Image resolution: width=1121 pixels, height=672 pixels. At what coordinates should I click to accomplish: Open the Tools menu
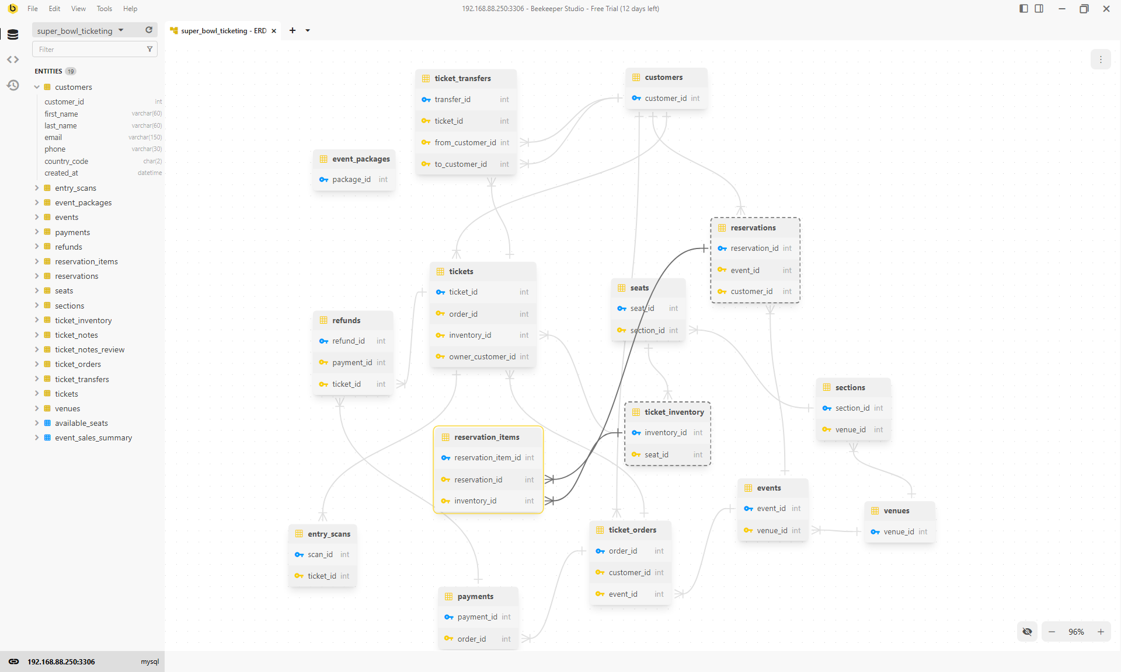click(105, 9)
